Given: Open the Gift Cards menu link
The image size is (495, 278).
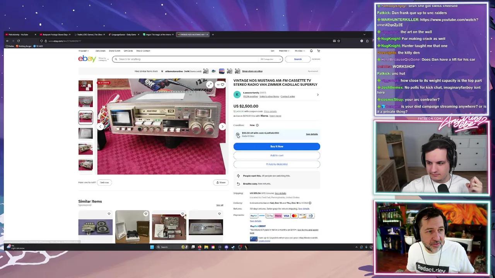Looking at the screenshot, I should pos(128,51).
